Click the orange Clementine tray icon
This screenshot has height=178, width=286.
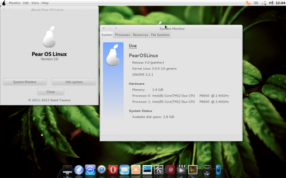(x=248, y=3)
